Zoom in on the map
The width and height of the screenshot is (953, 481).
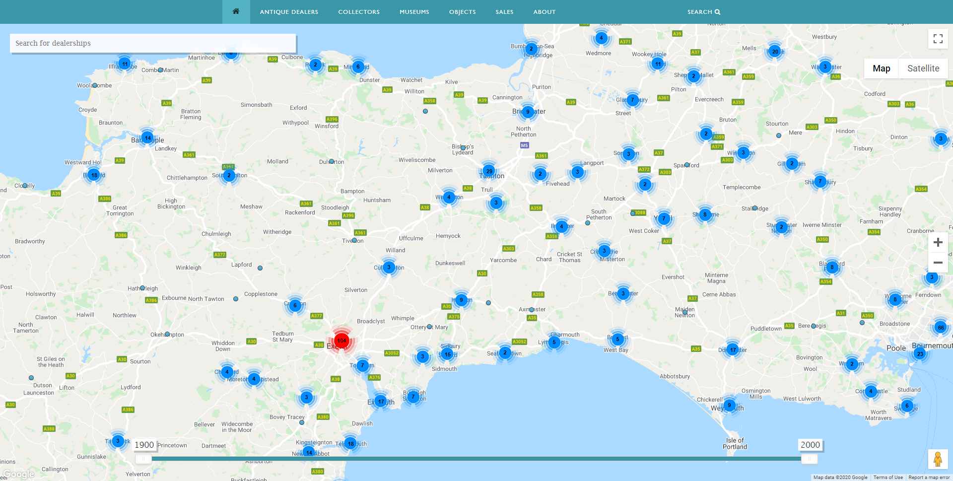pos(938,242)
